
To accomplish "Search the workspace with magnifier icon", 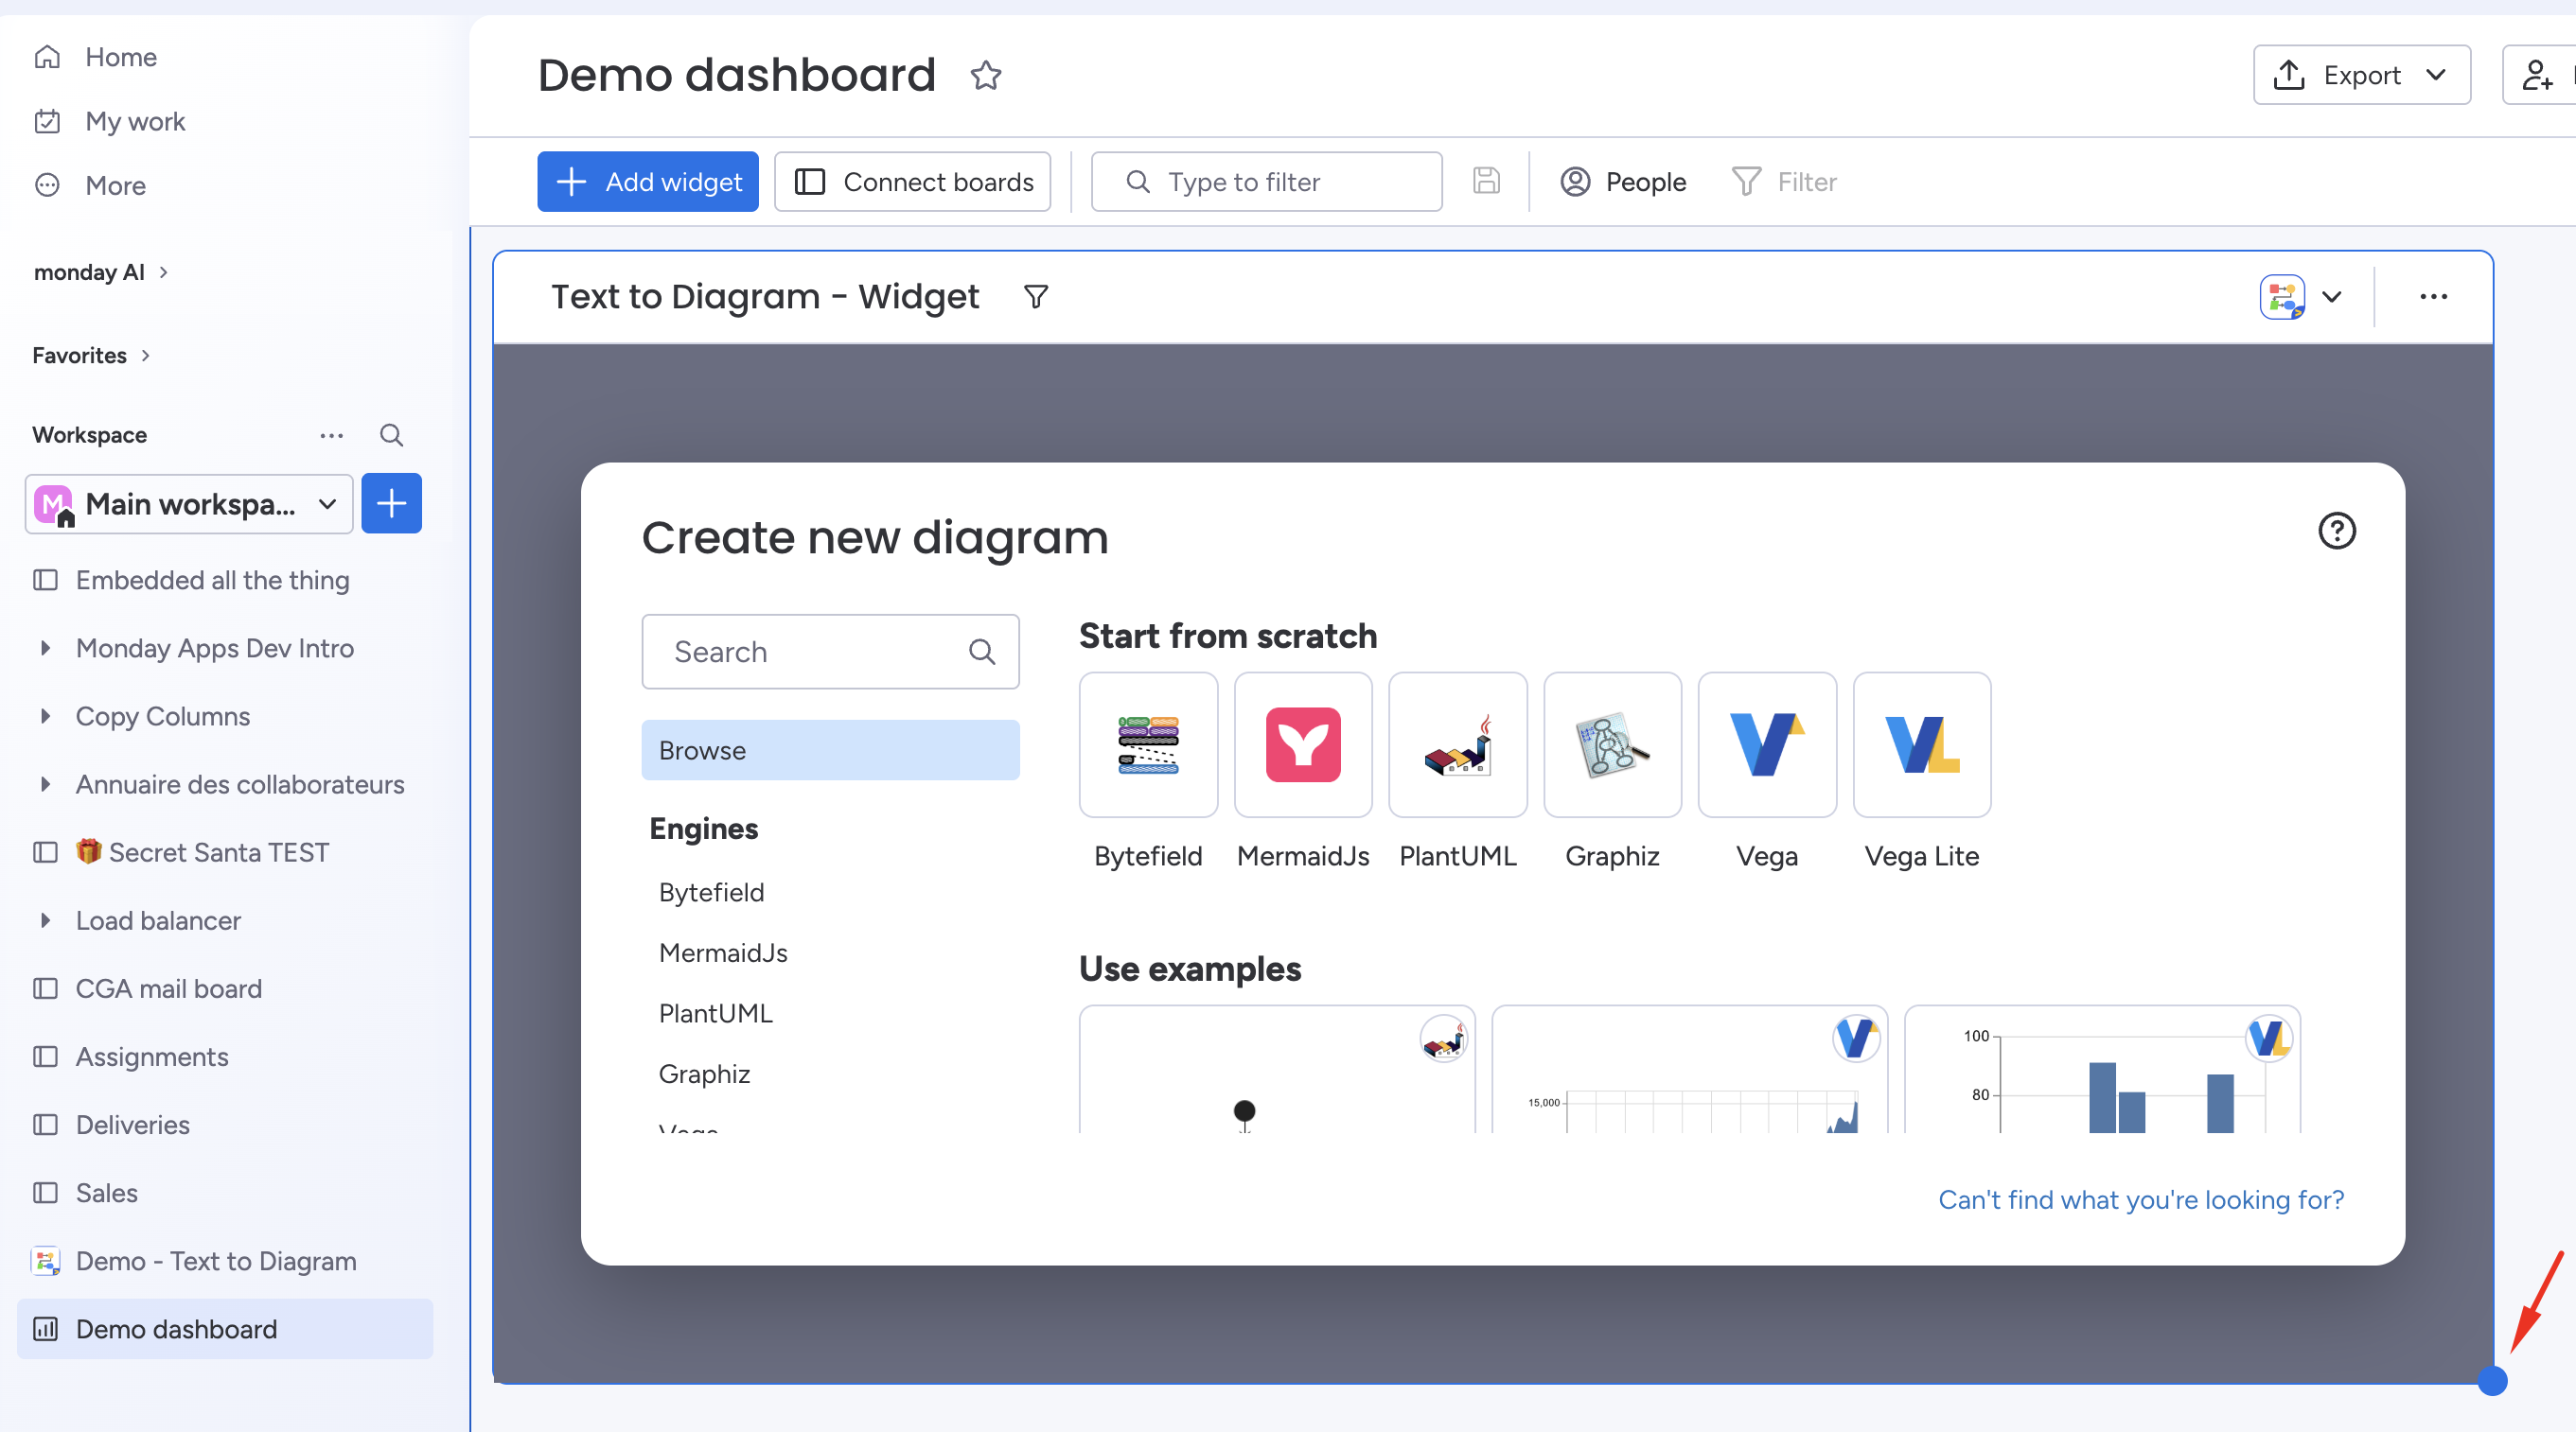I will pyautogui.click(x=391, y=435).
